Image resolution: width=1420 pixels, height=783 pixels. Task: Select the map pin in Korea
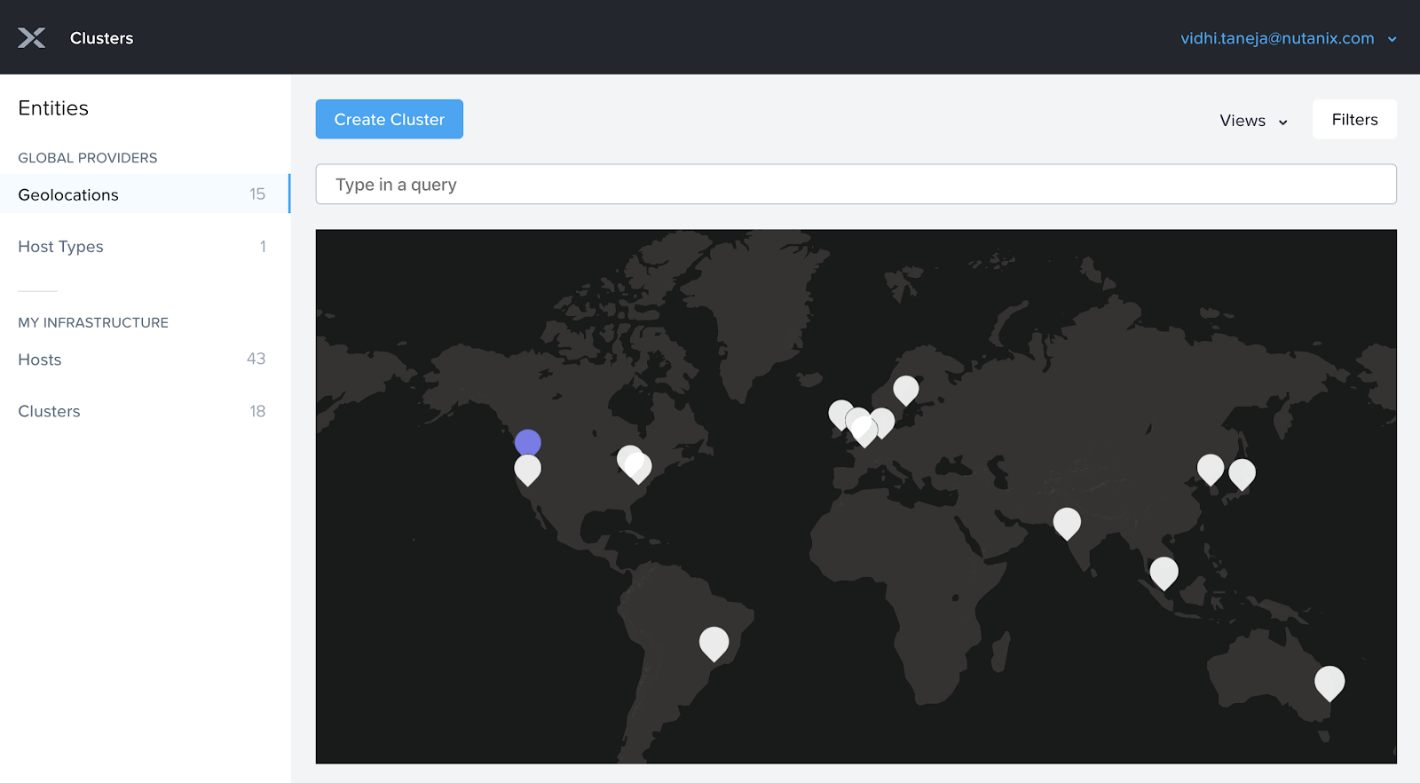click(1210, 468)
